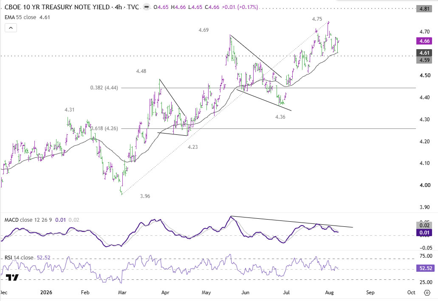Click the 75.00 RSI scale value

pyautogui.click(x=426, y=256)
